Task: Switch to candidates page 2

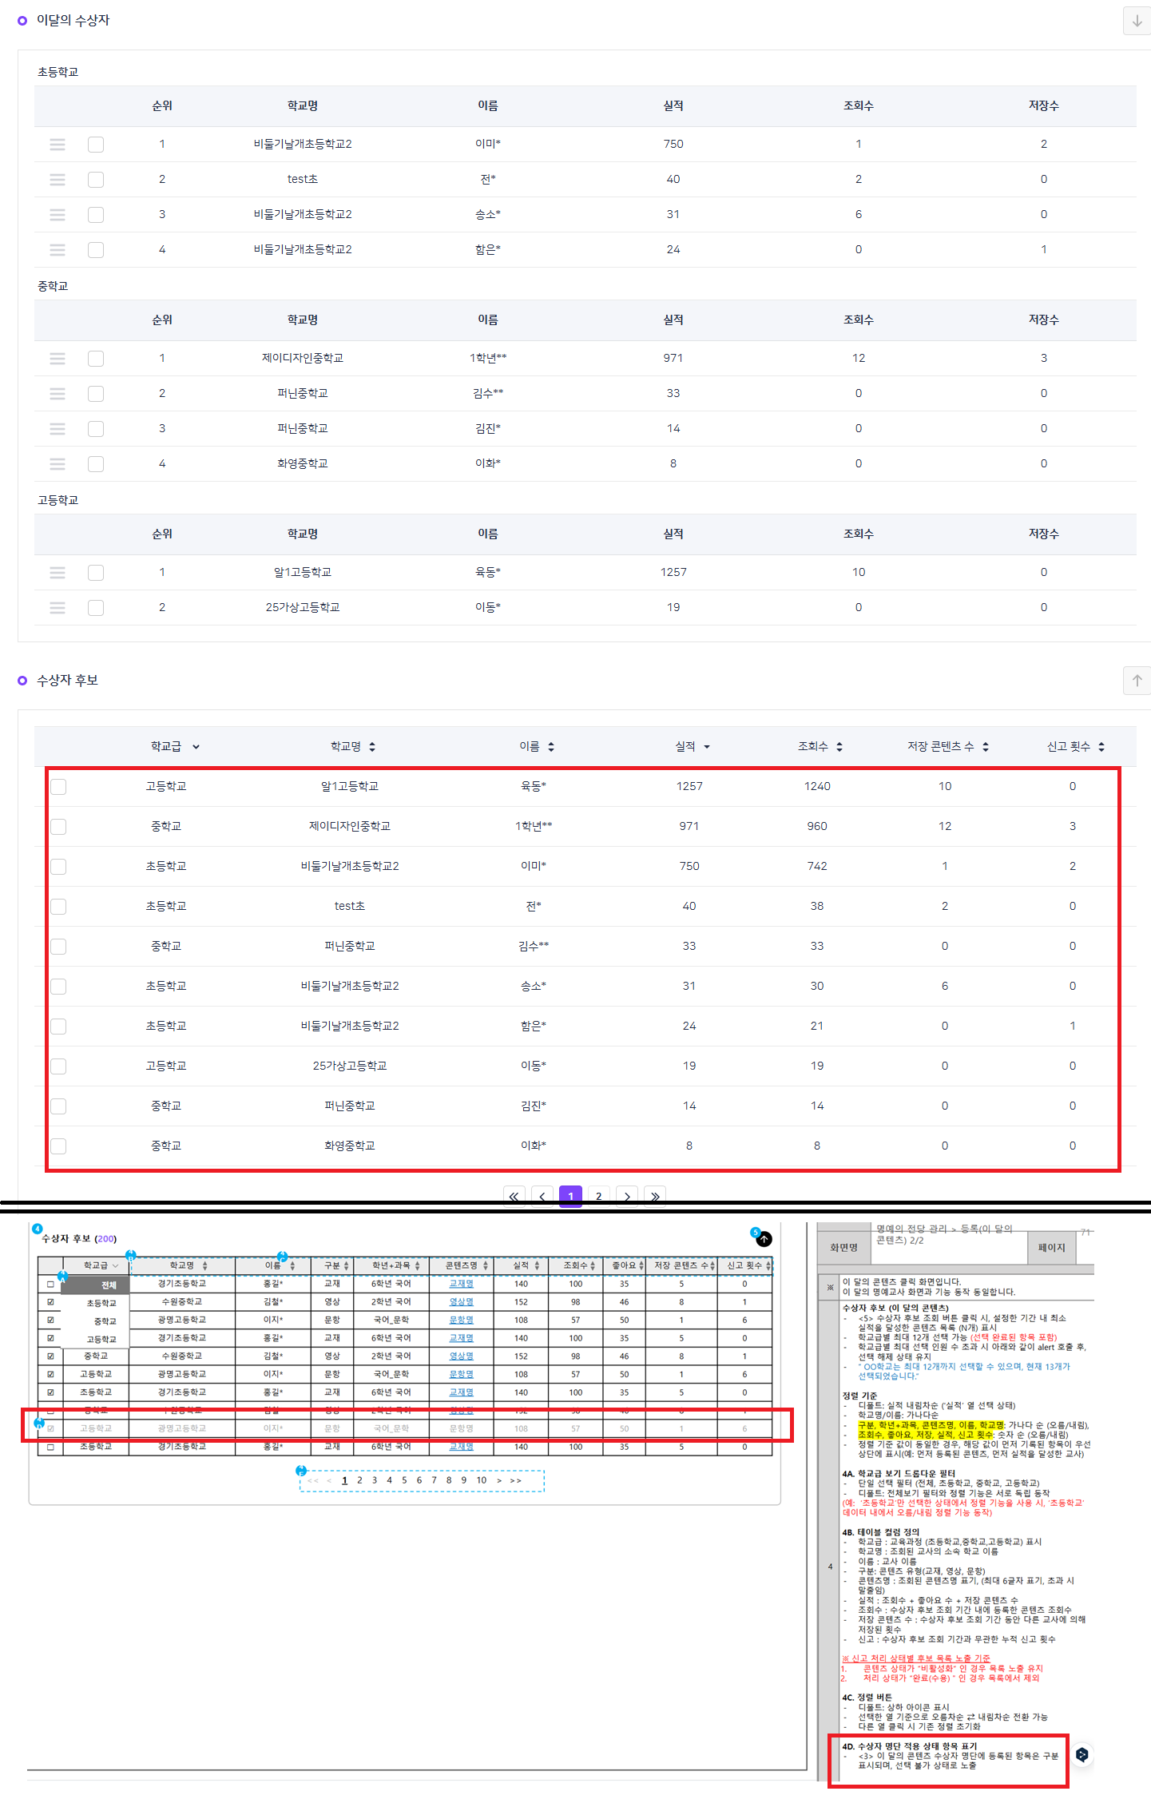Action: [x=599, y=1196]
